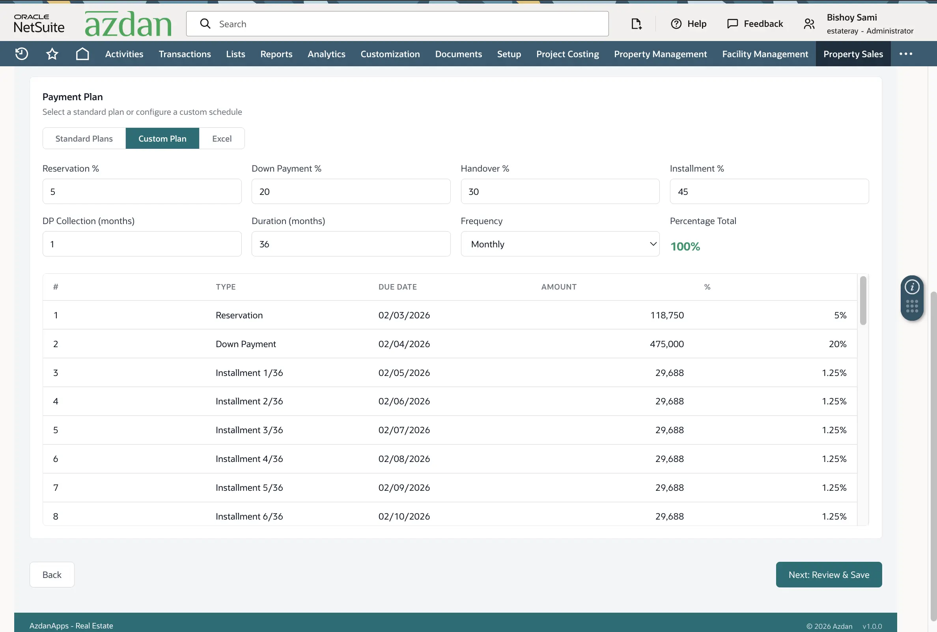Click the DP Collection months field

(142, 244)
